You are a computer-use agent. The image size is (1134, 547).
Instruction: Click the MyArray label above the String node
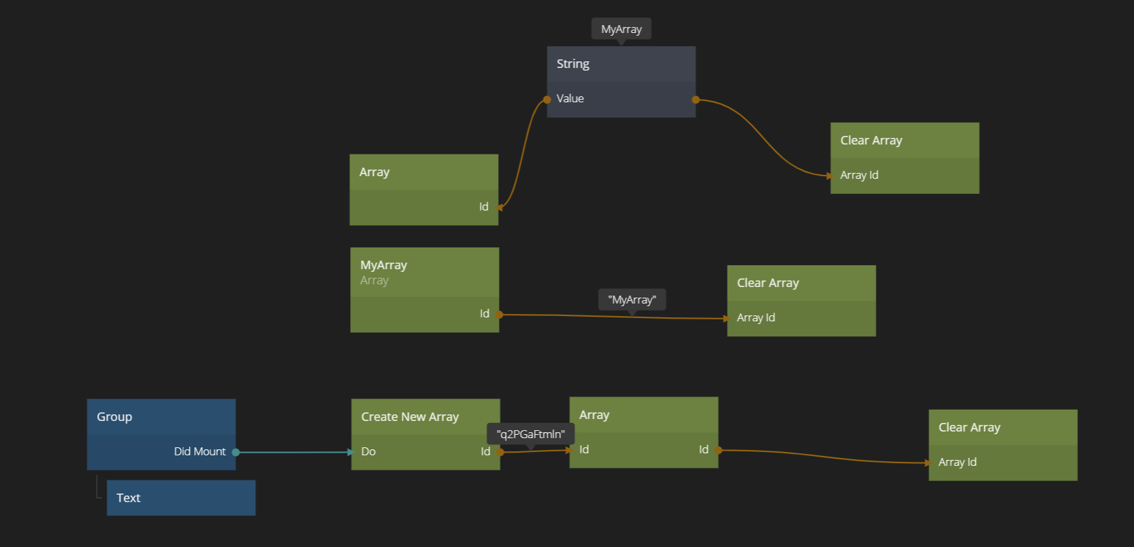click(621, 29)
